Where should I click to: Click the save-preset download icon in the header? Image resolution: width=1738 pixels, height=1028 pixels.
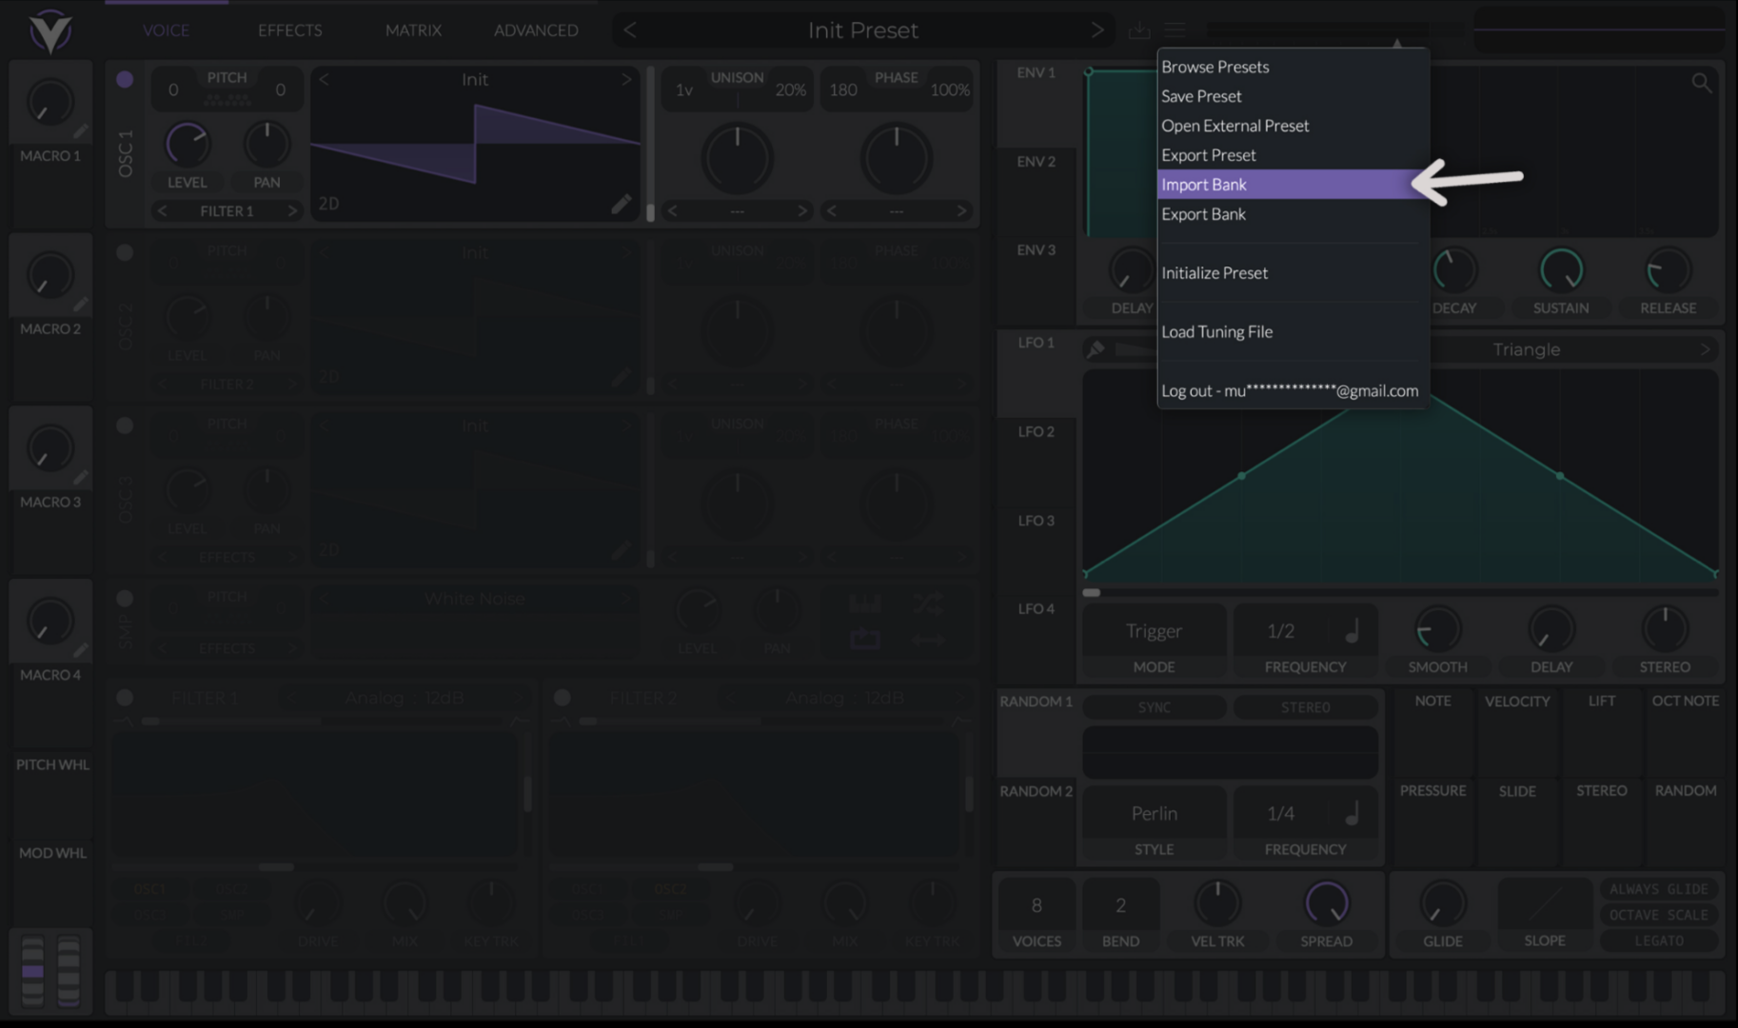tap(1139, 30)
